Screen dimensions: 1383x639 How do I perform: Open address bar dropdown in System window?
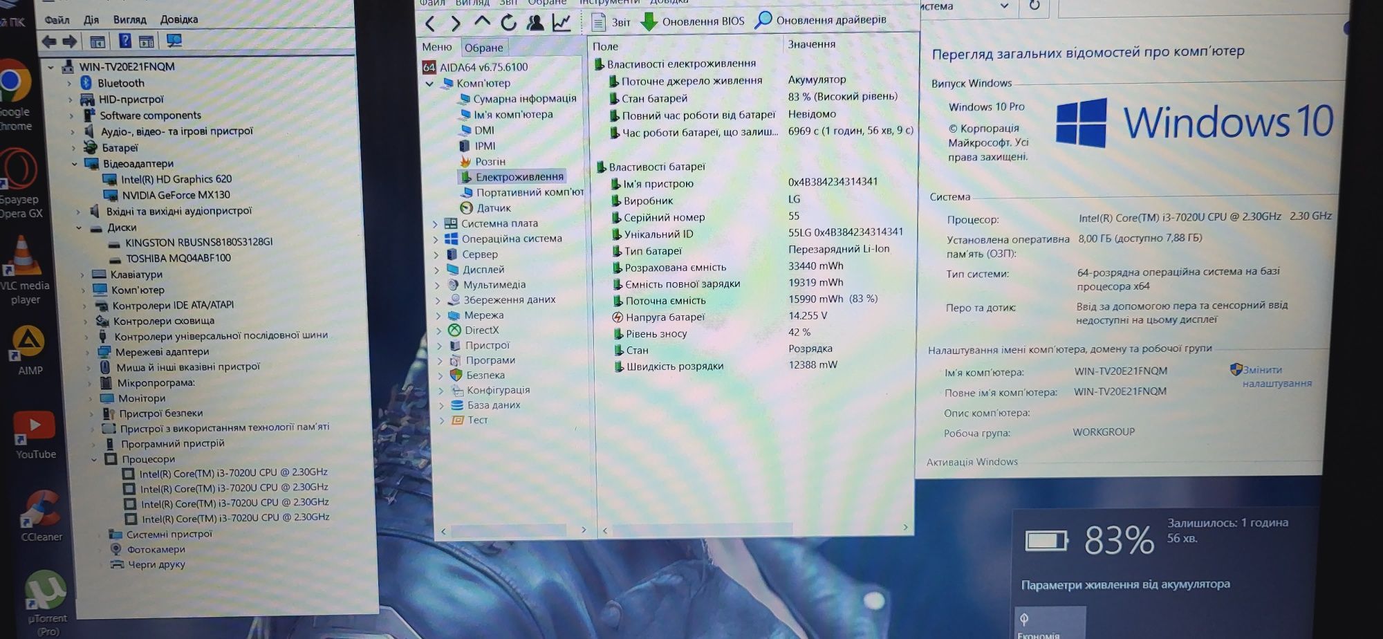[1005, 6]
